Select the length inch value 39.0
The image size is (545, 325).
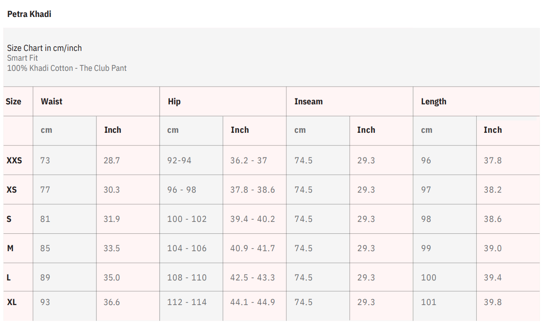[492, 248]
